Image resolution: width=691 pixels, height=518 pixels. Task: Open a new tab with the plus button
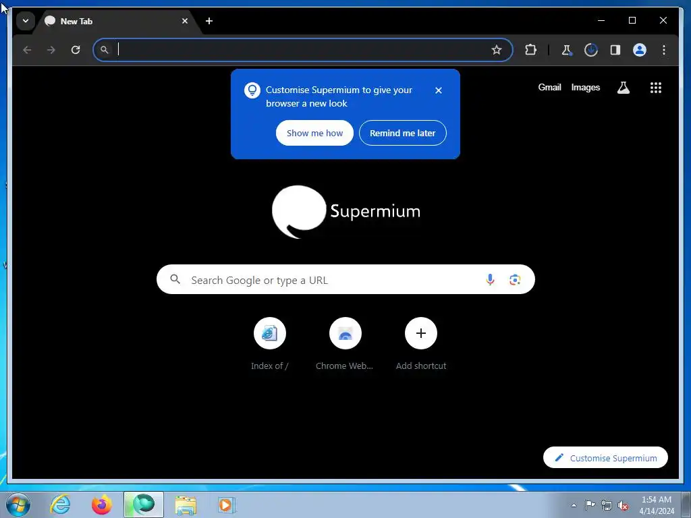[x=209, y=21]
